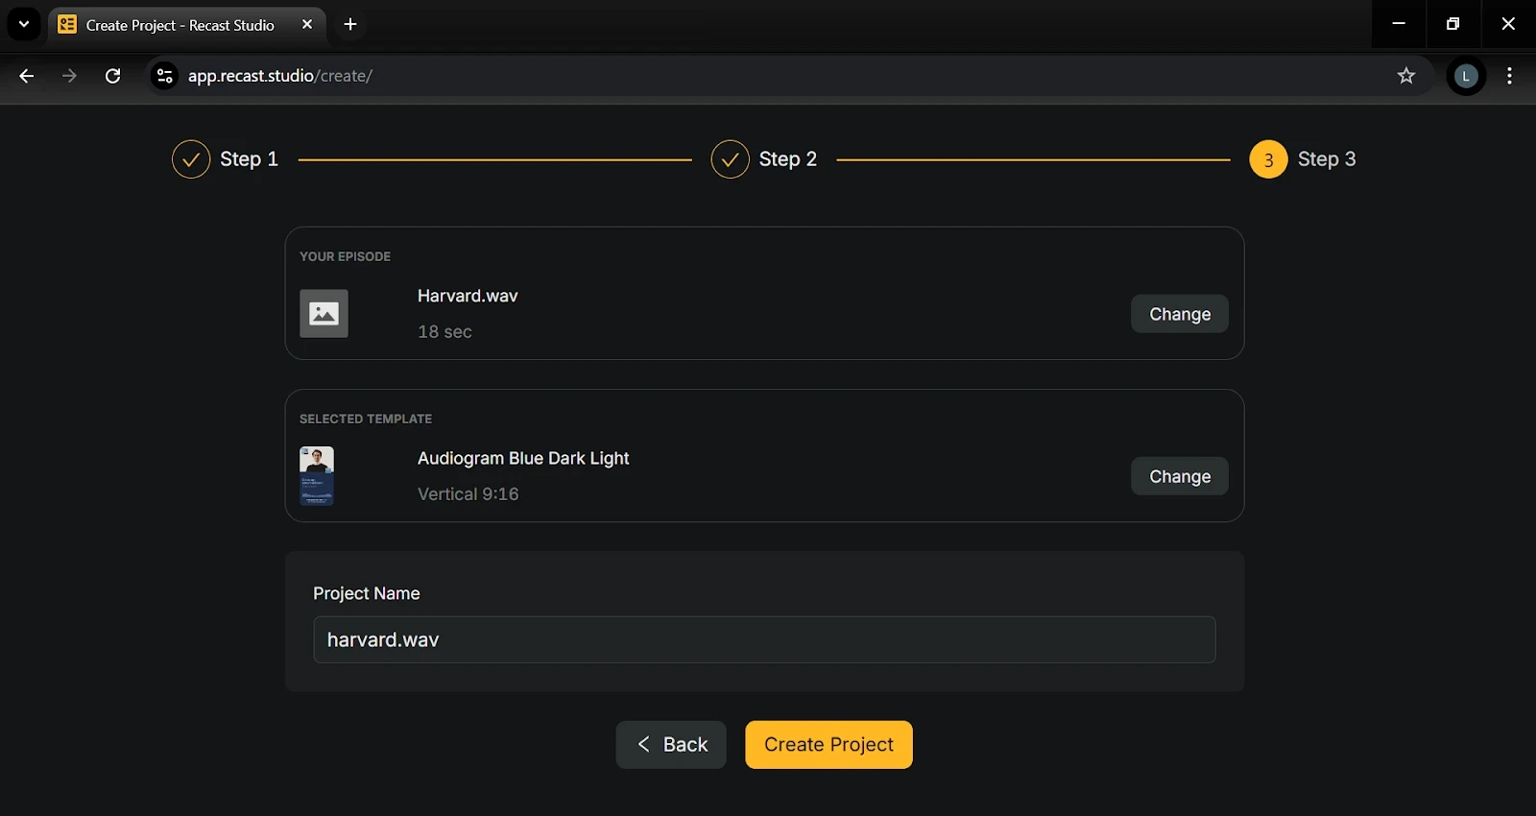Bookmark this page with the star icon

pos(1406,76)
